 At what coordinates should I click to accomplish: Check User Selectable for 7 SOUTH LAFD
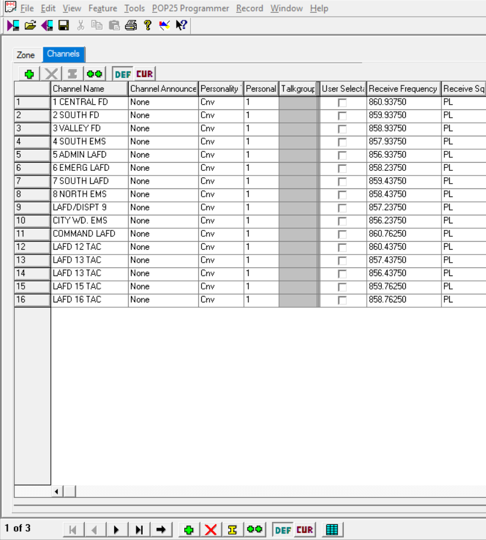(x=342, y=181)
